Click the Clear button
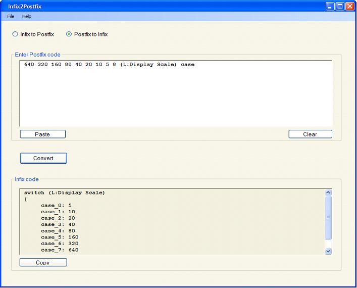This screenshot has height=288, width=357. pos(311,134)
